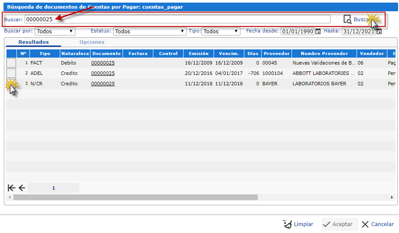Click the Hasta date field
Image resolution: width=399 pixels, height=233 pixels.
pos(359,31)
